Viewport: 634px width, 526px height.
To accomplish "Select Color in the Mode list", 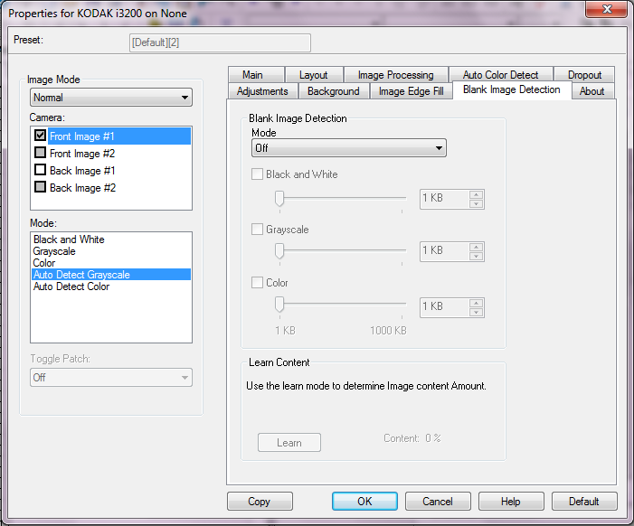I will click(x=111, y=263).
